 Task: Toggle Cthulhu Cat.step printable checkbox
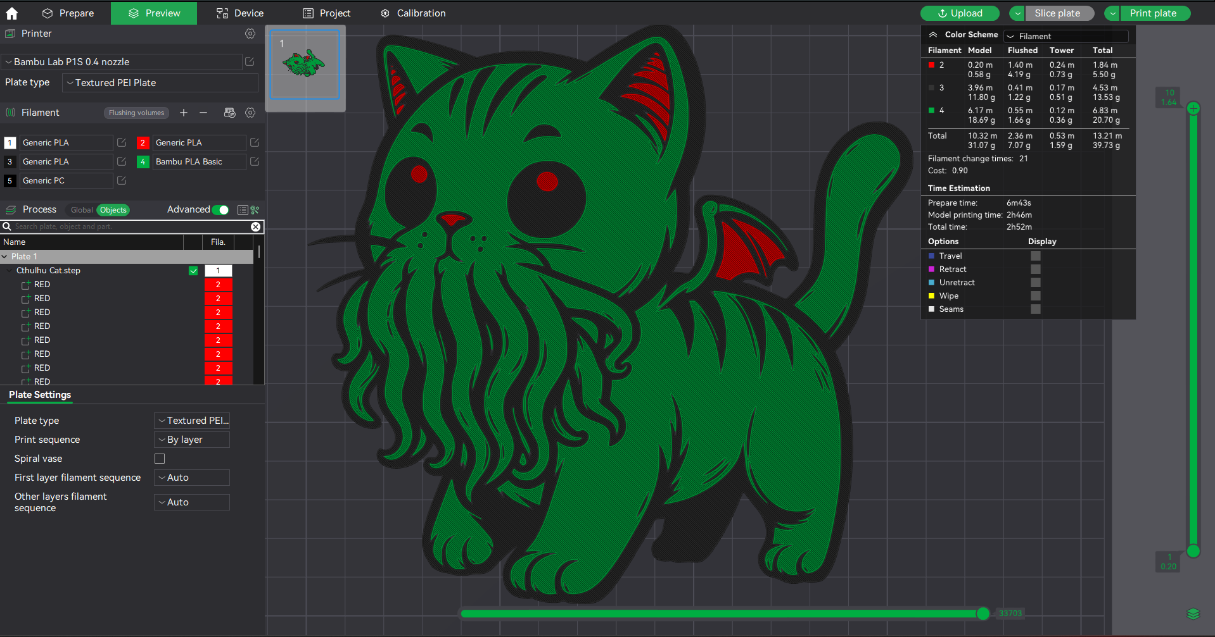193,271
